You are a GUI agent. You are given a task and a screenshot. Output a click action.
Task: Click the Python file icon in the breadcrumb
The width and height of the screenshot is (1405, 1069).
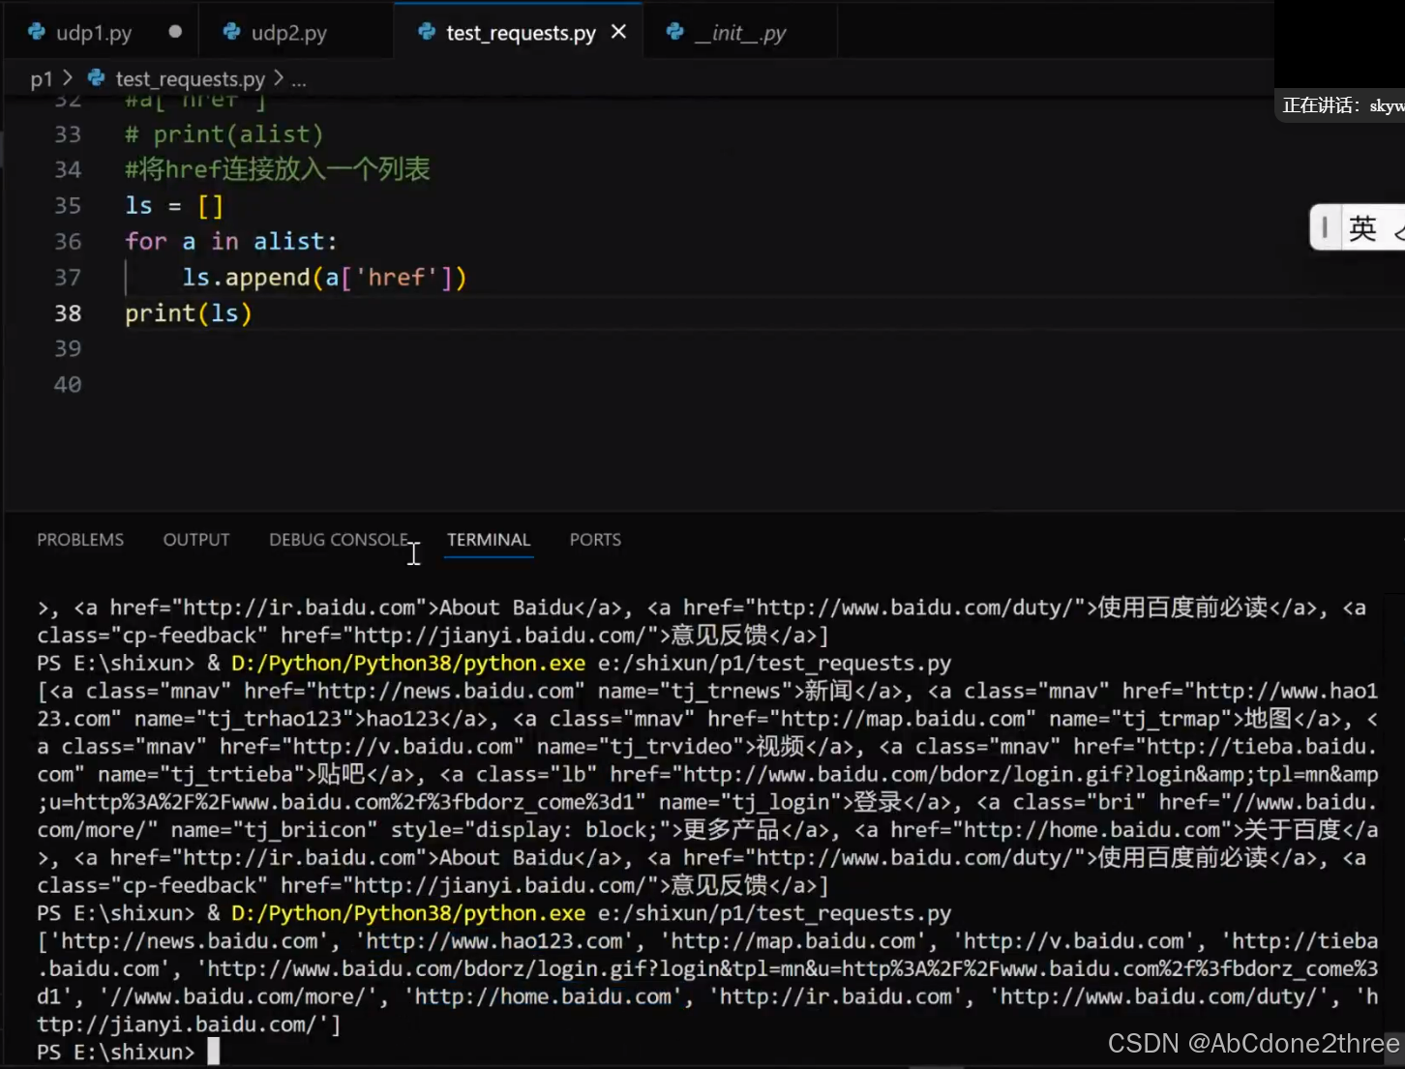94,78
